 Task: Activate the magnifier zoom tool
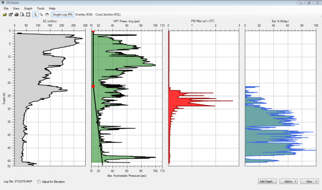coord(41,14)
